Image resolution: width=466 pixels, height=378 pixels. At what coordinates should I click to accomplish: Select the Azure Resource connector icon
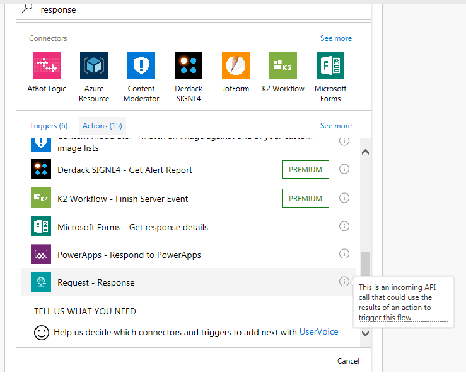(94, 65)
